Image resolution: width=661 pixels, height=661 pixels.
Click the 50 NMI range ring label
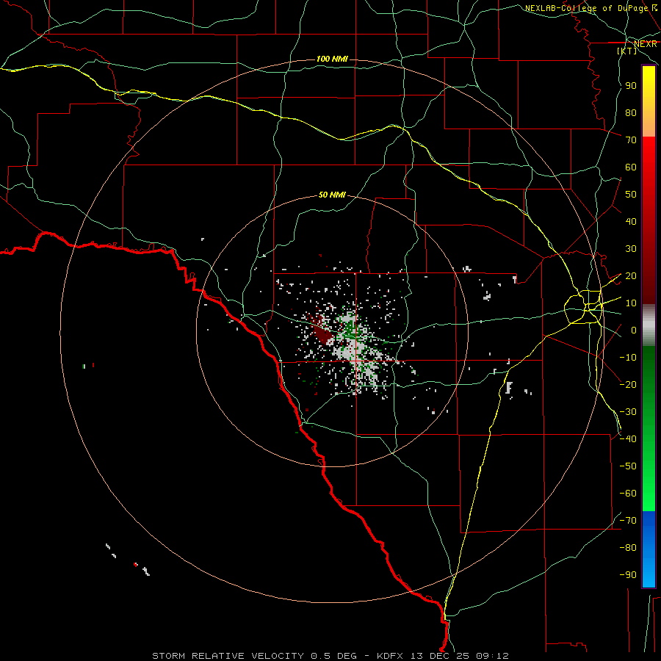point(332,195)
